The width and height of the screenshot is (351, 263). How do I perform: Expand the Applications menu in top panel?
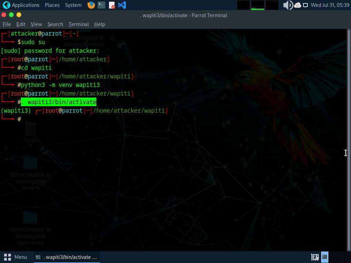(x=25, y=5)
